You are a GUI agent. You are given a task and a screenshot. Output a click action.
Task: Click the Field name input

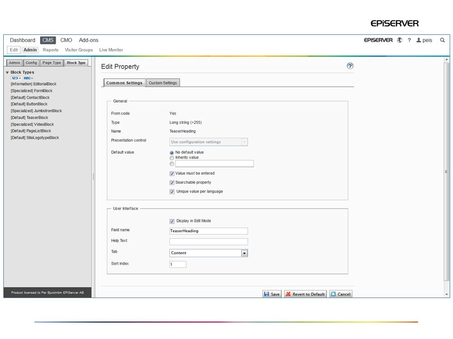(209, 231)
